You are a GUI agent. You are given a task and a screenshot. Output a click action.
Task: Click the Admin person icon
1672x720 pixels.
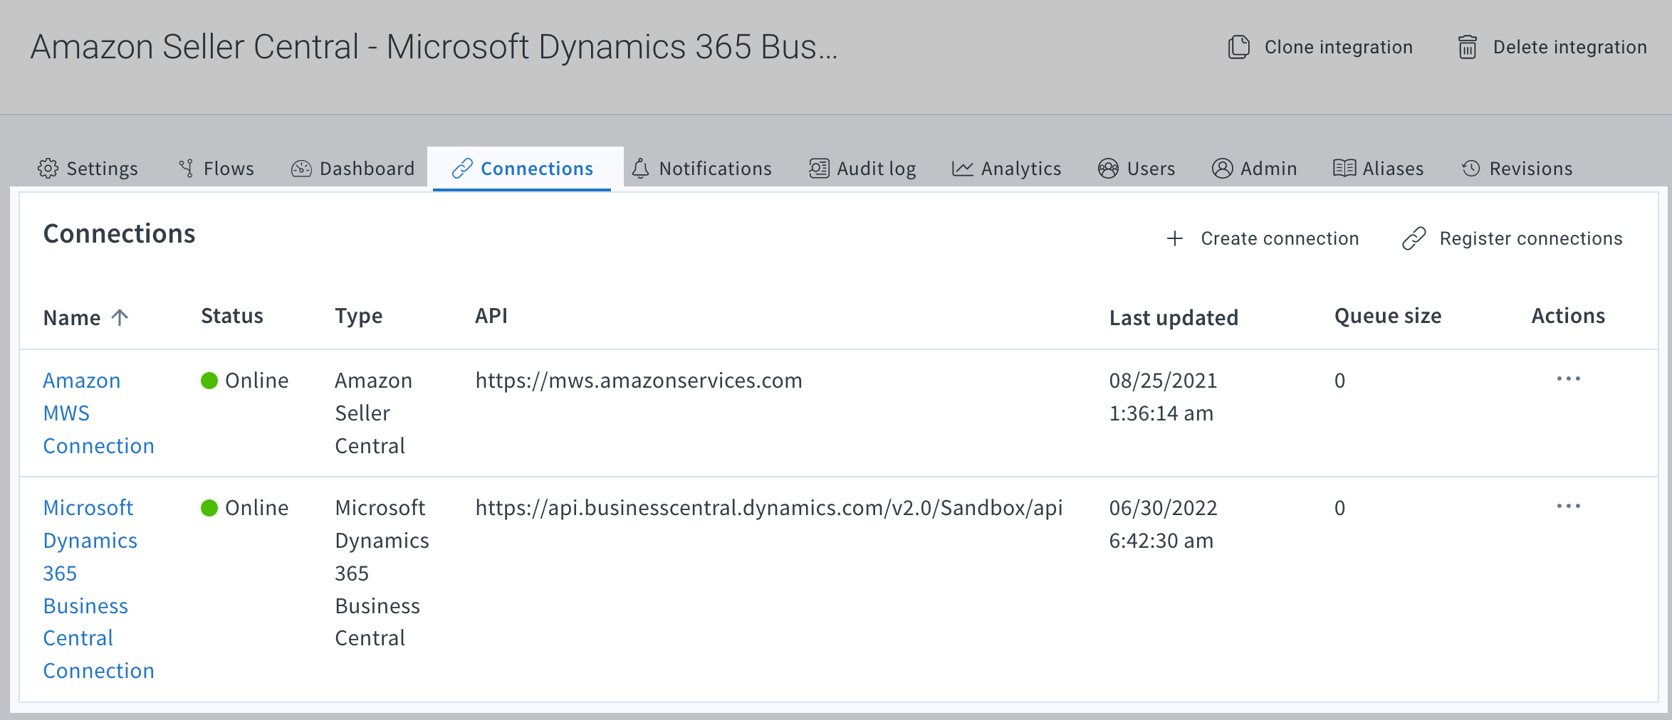tap(1222, 169)
